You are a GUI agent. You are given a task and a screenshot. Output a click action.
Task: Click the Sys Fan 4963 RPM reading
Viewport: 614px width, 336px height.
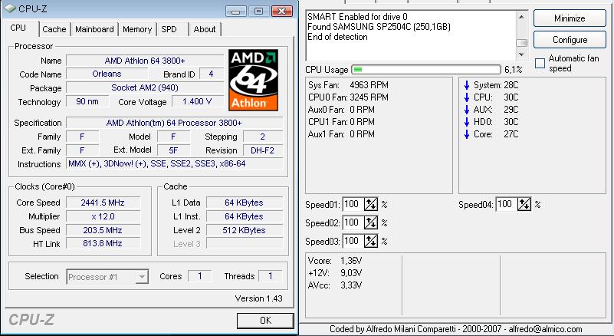pos(348,85)
